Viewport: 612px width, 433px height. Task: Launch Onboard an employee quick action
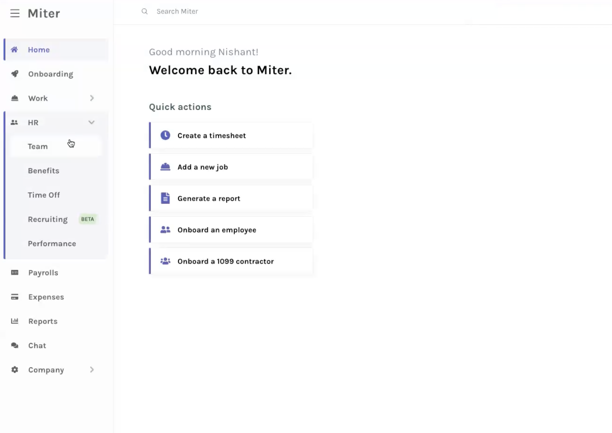coord(231,230)
